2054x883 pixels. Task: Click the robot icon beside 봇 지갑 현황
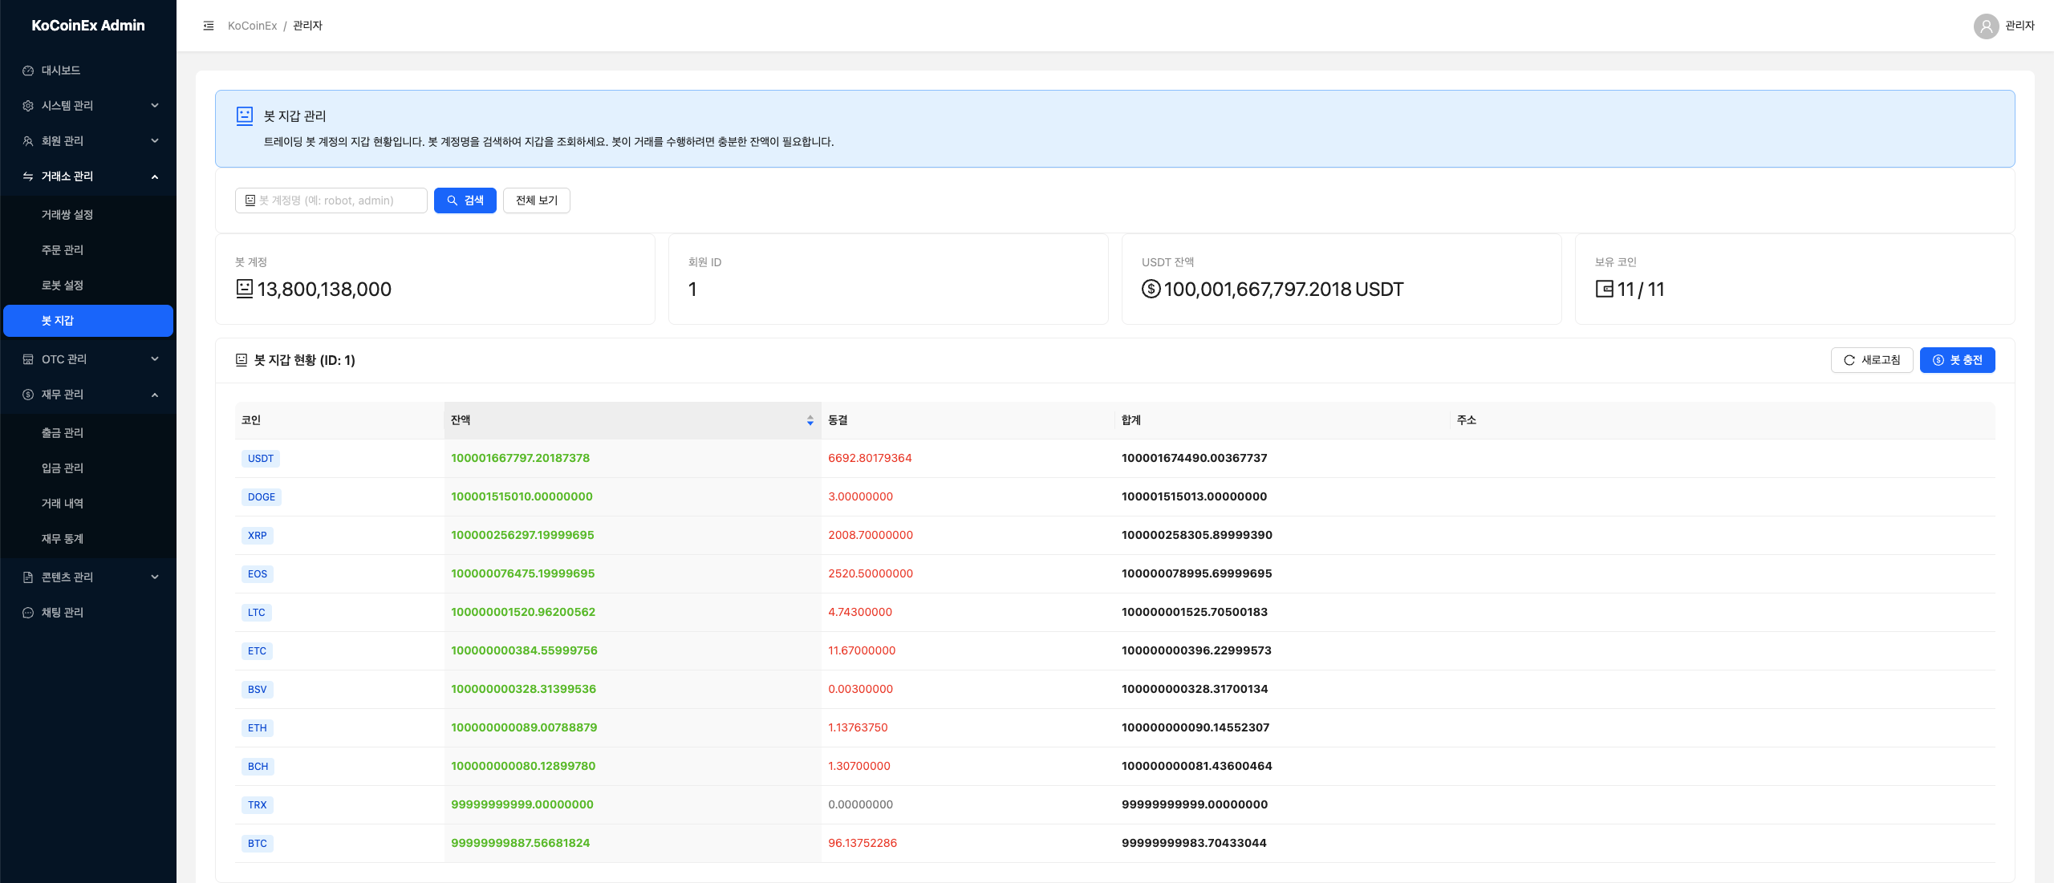242,360
